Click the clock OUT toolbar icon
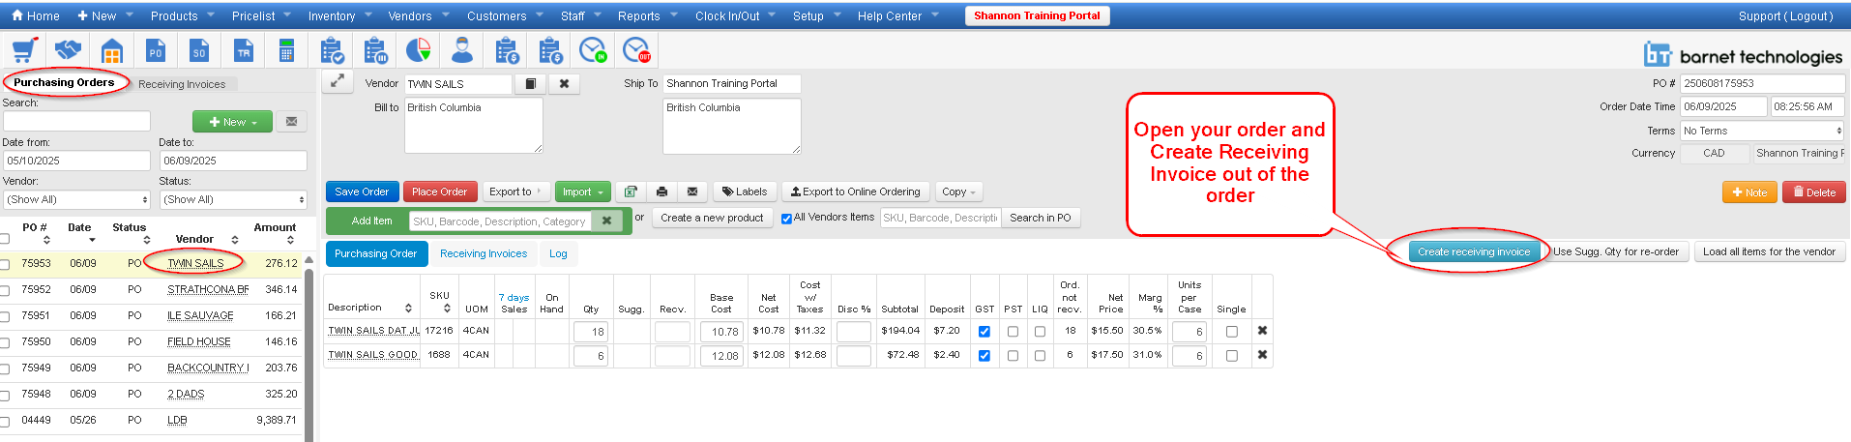 (x=636, y=50)
